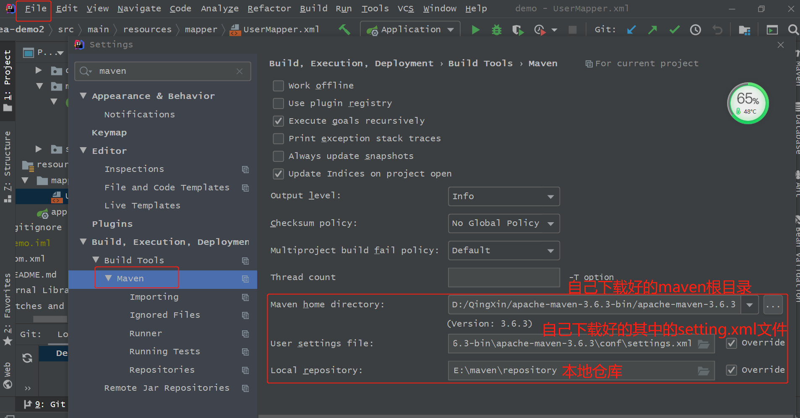Run with coverage shield icon
This screenshot has width=800, height=418.
click(518, 30)
